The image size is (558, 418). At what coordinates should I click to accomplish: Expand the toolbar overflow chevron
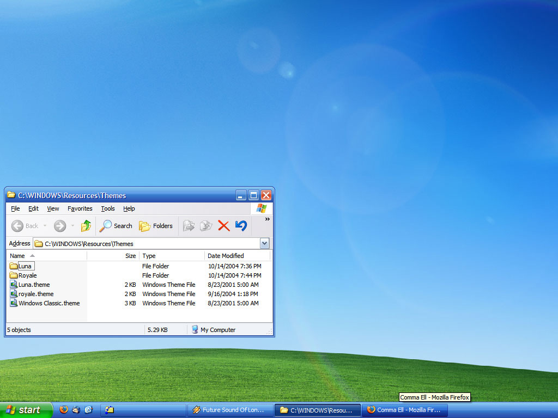point(267,219)
